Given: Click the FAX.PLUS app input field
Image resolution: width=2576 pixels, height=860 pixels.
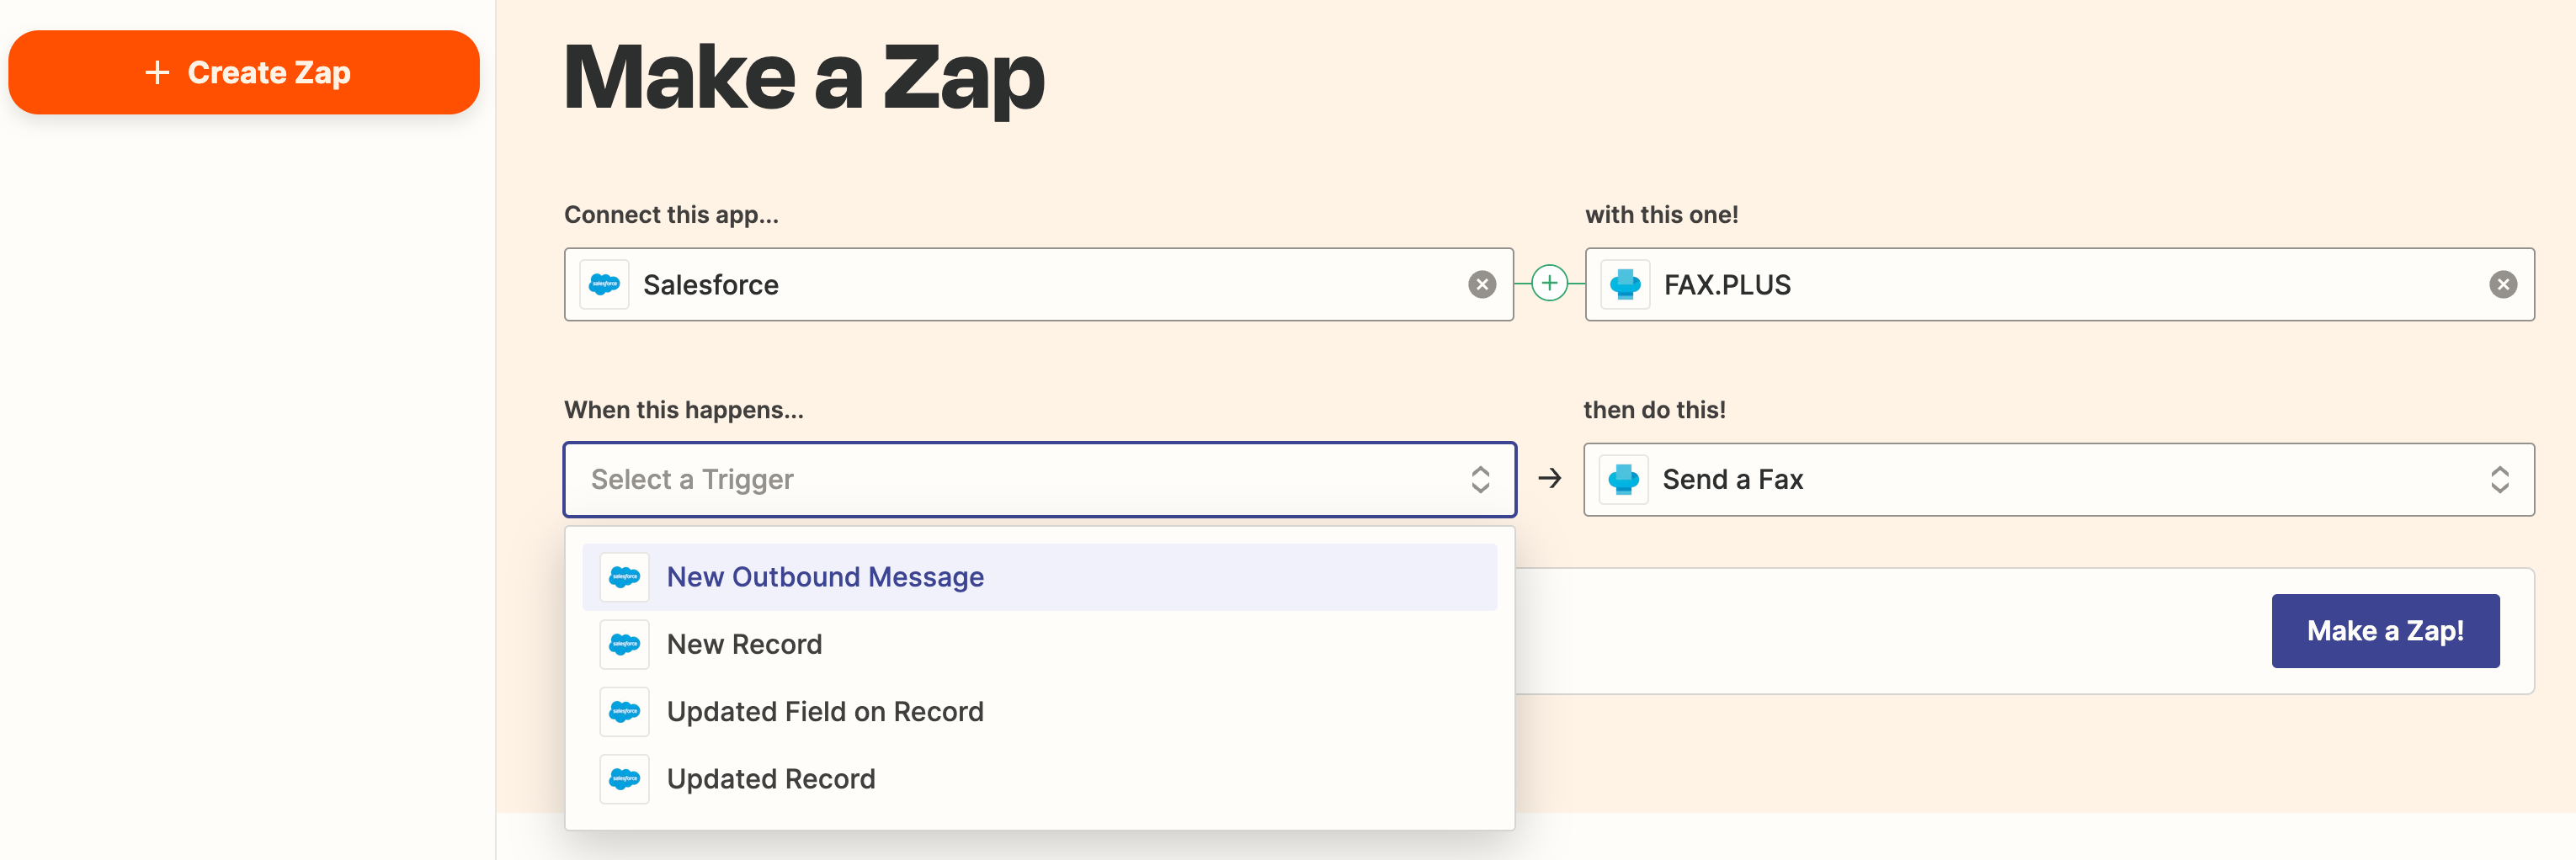Looking at the screenshot, I should pos(2059,285).
